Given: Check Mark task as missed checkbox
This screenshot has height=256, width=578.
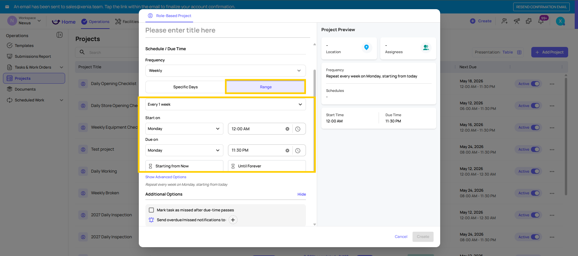Looking at the screenshot, I should [151, 210].
